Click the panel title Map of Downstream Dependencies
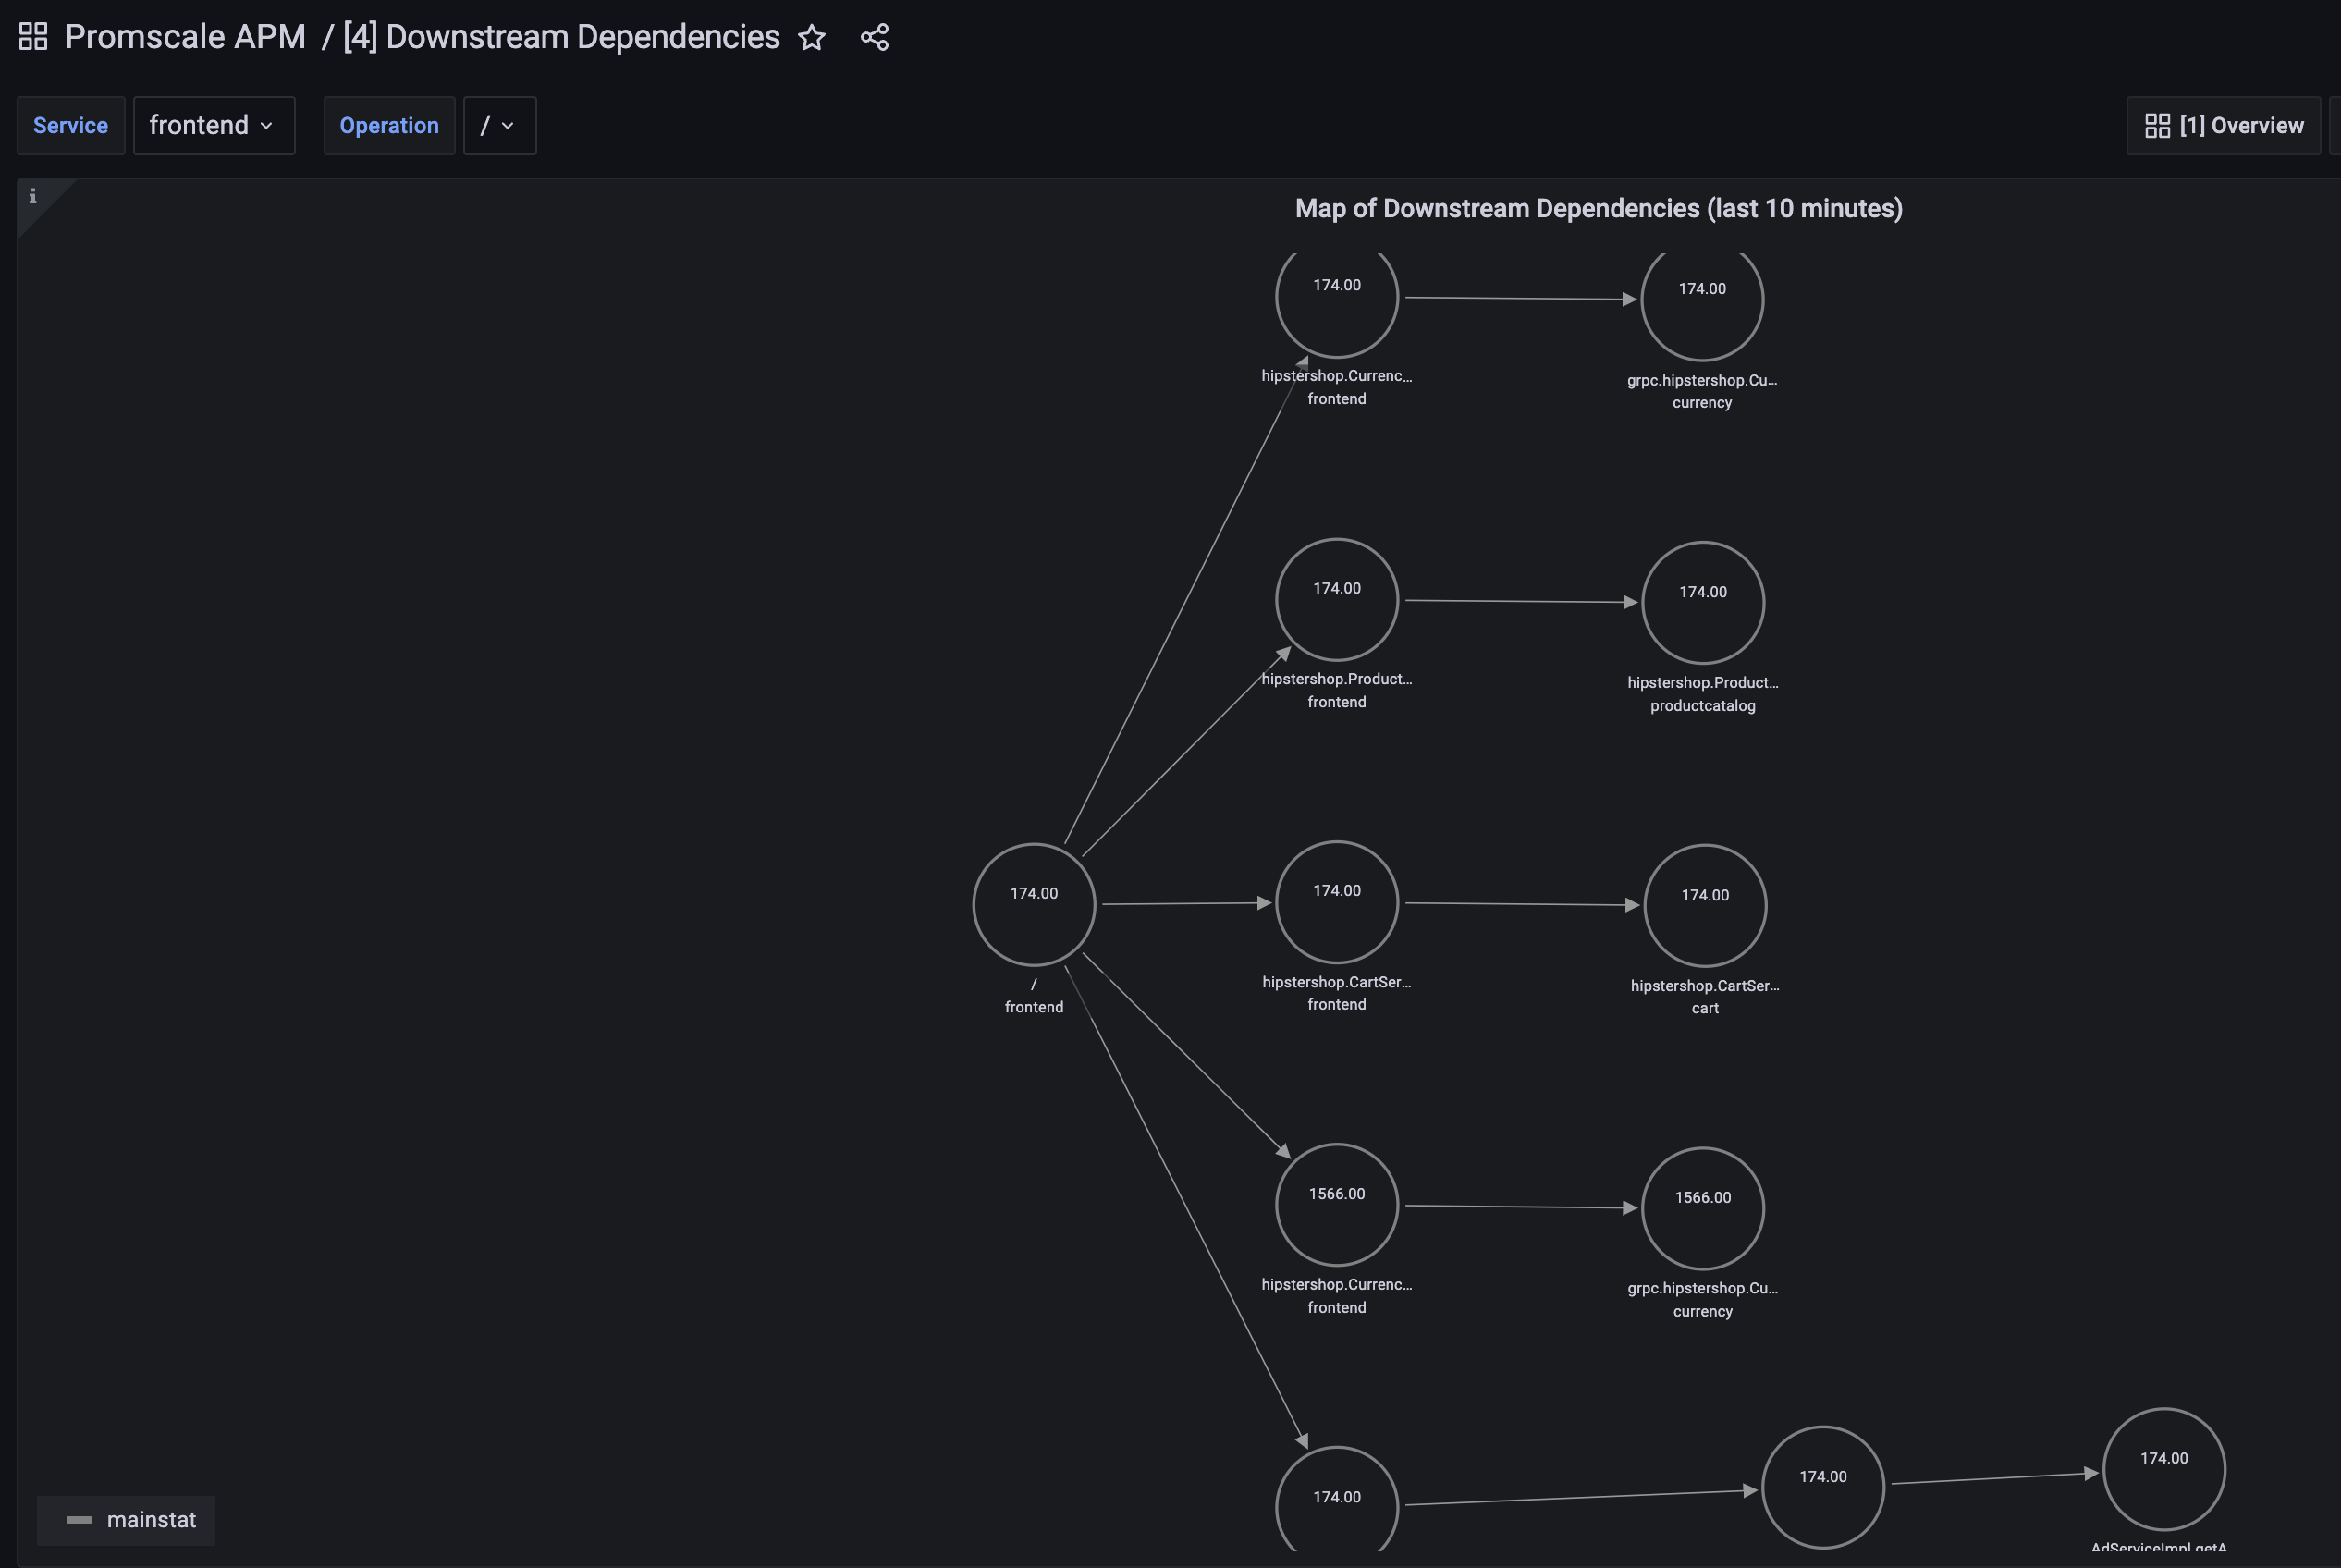Image resolution: width=2341 pixels, height=1568 pixels. pos(1597,208)
